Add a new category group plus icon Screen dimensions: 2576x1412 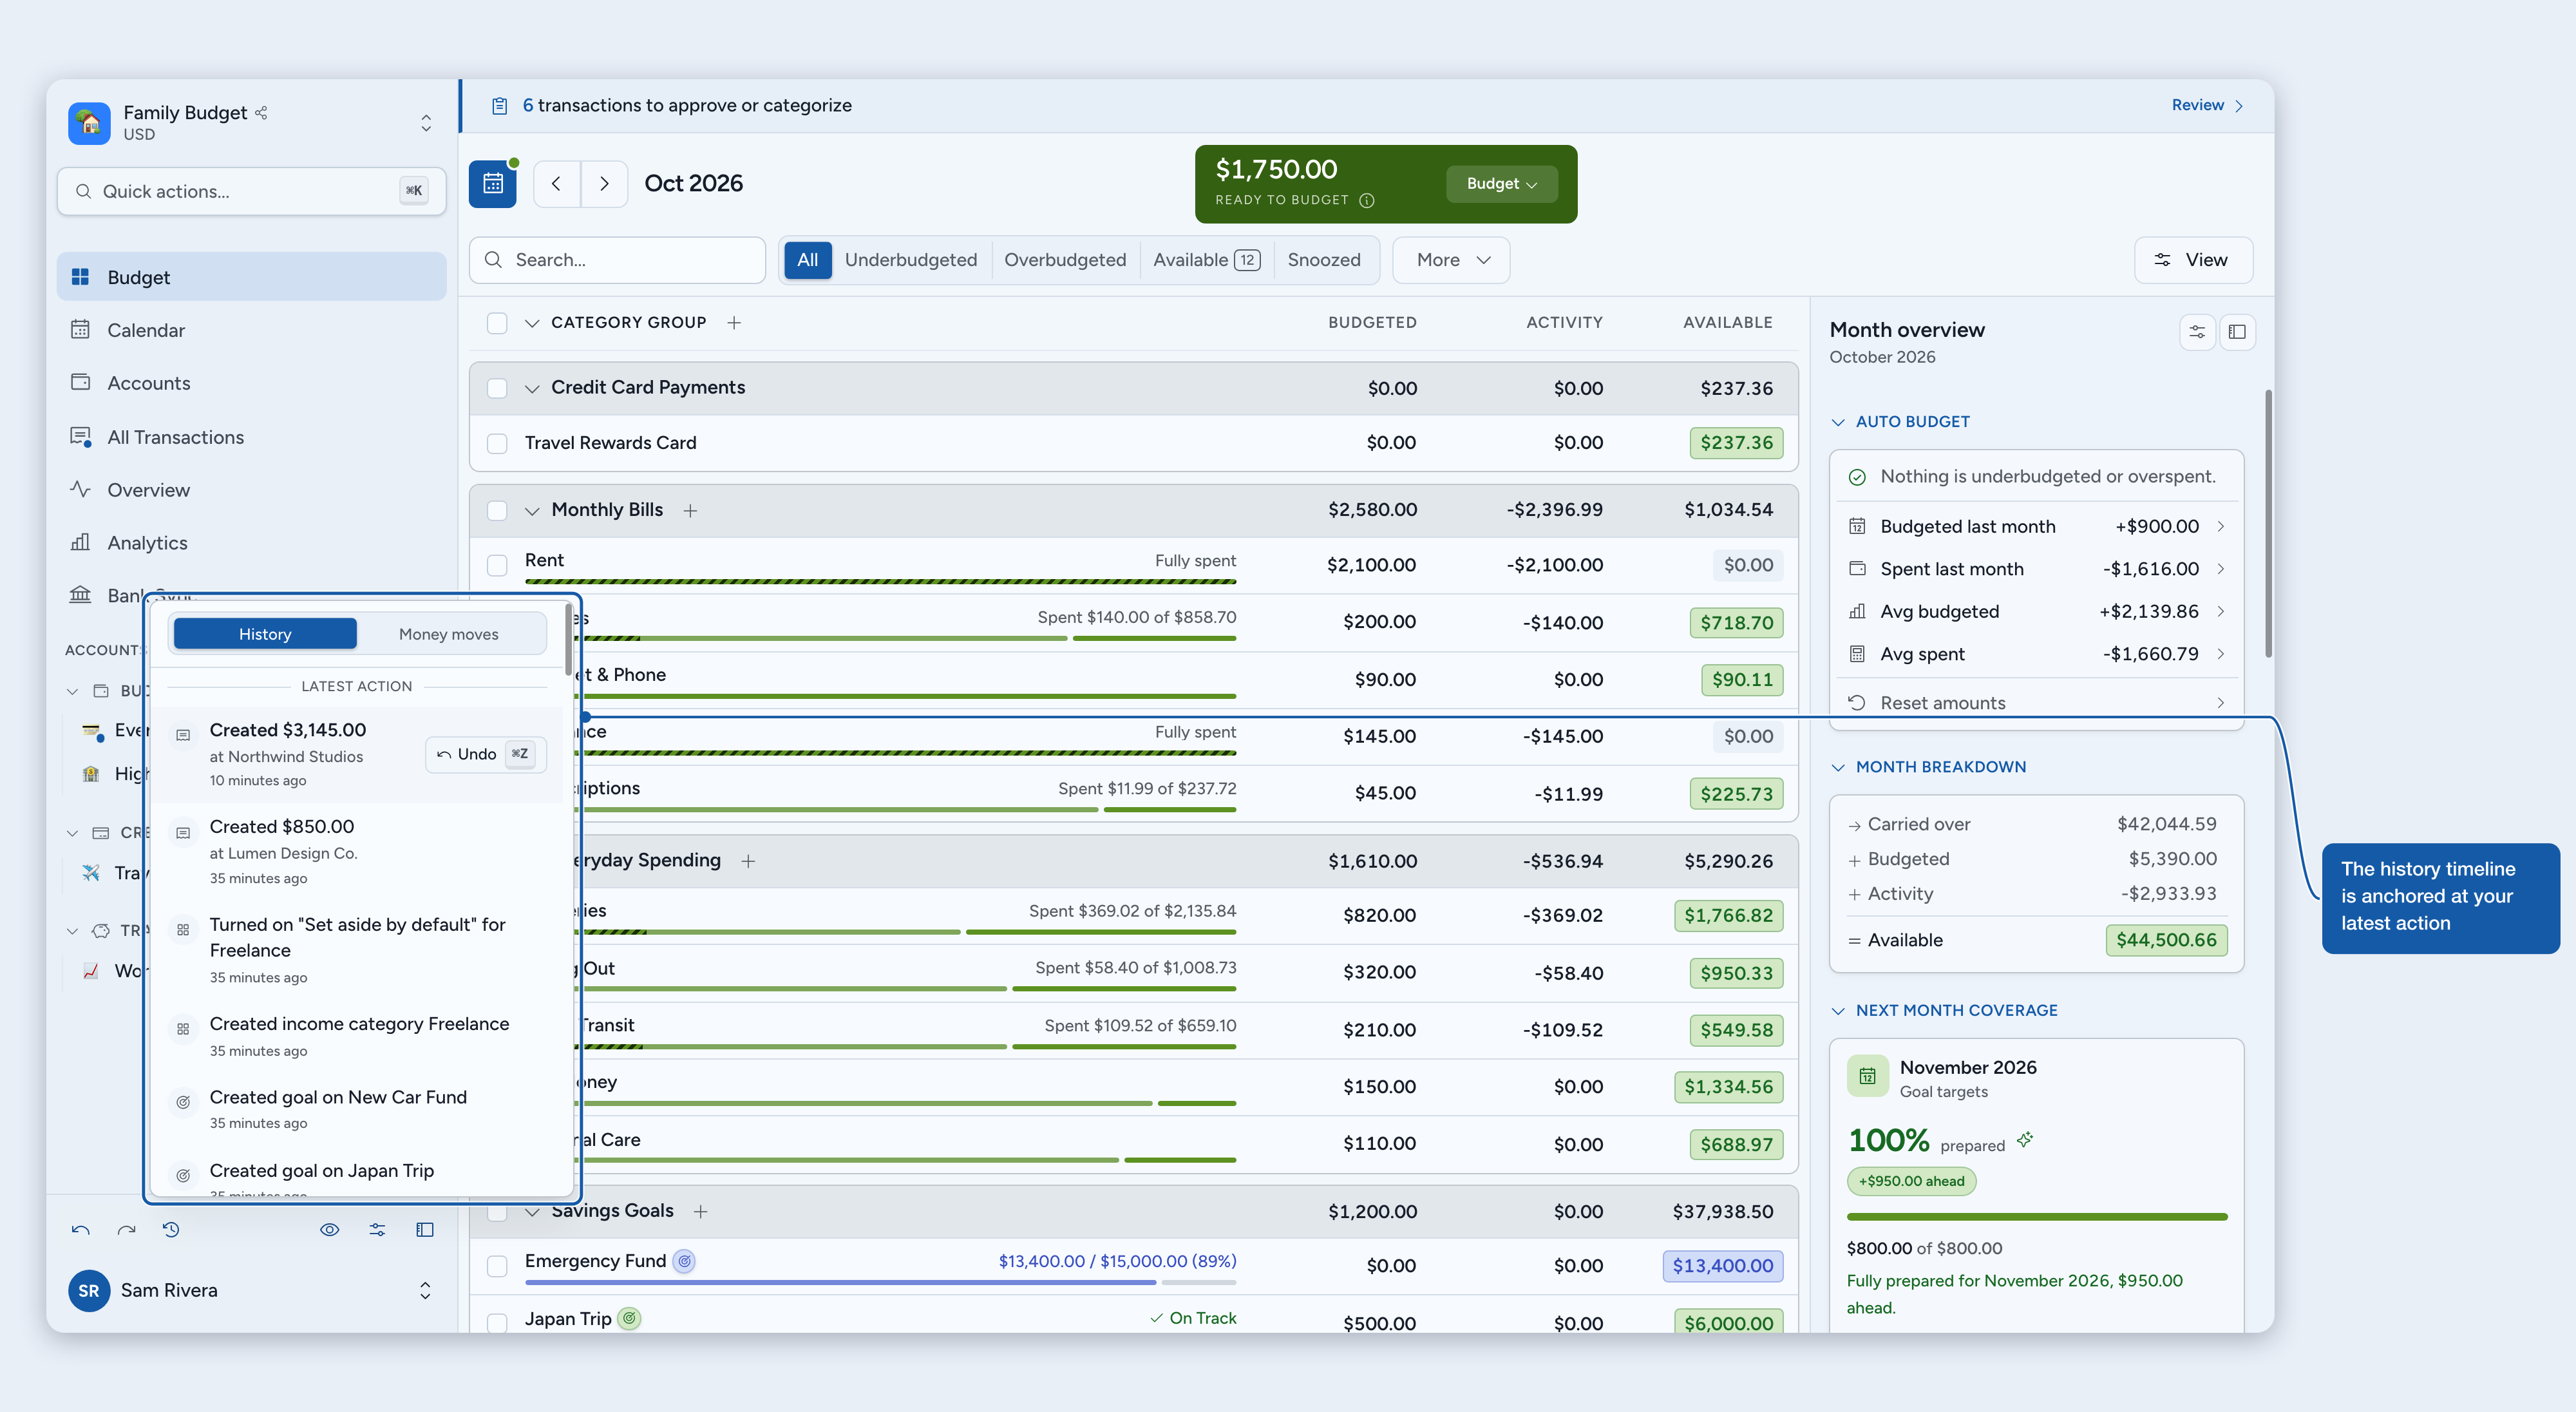734,323
